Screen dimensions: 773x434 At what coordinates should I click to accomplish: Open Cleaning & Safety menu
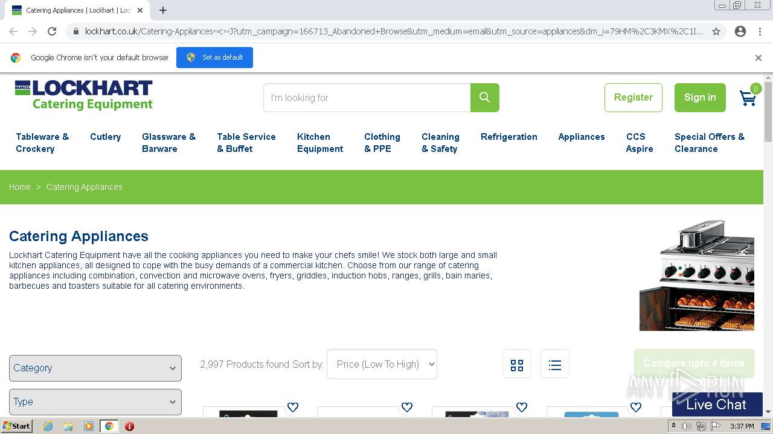pyautogui.click(x=440, y=143)
